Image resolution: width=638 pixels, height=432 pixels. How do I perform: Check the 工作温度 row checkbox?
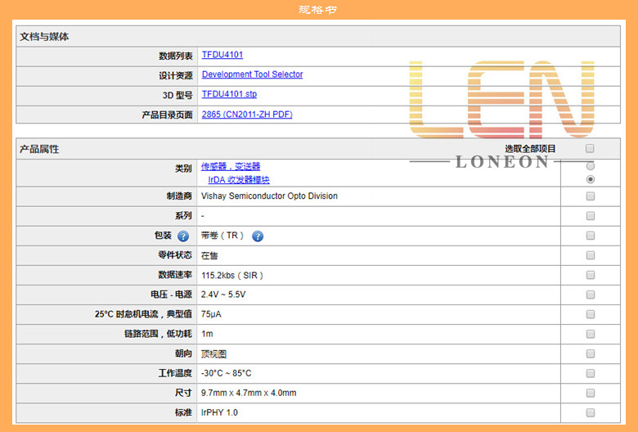click(590, 373)
